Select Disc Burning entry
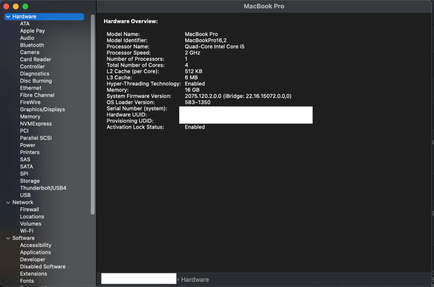Image resolution: width=434 pixels, height=287 pixels. pyautogui.click(x=36, y=81)
